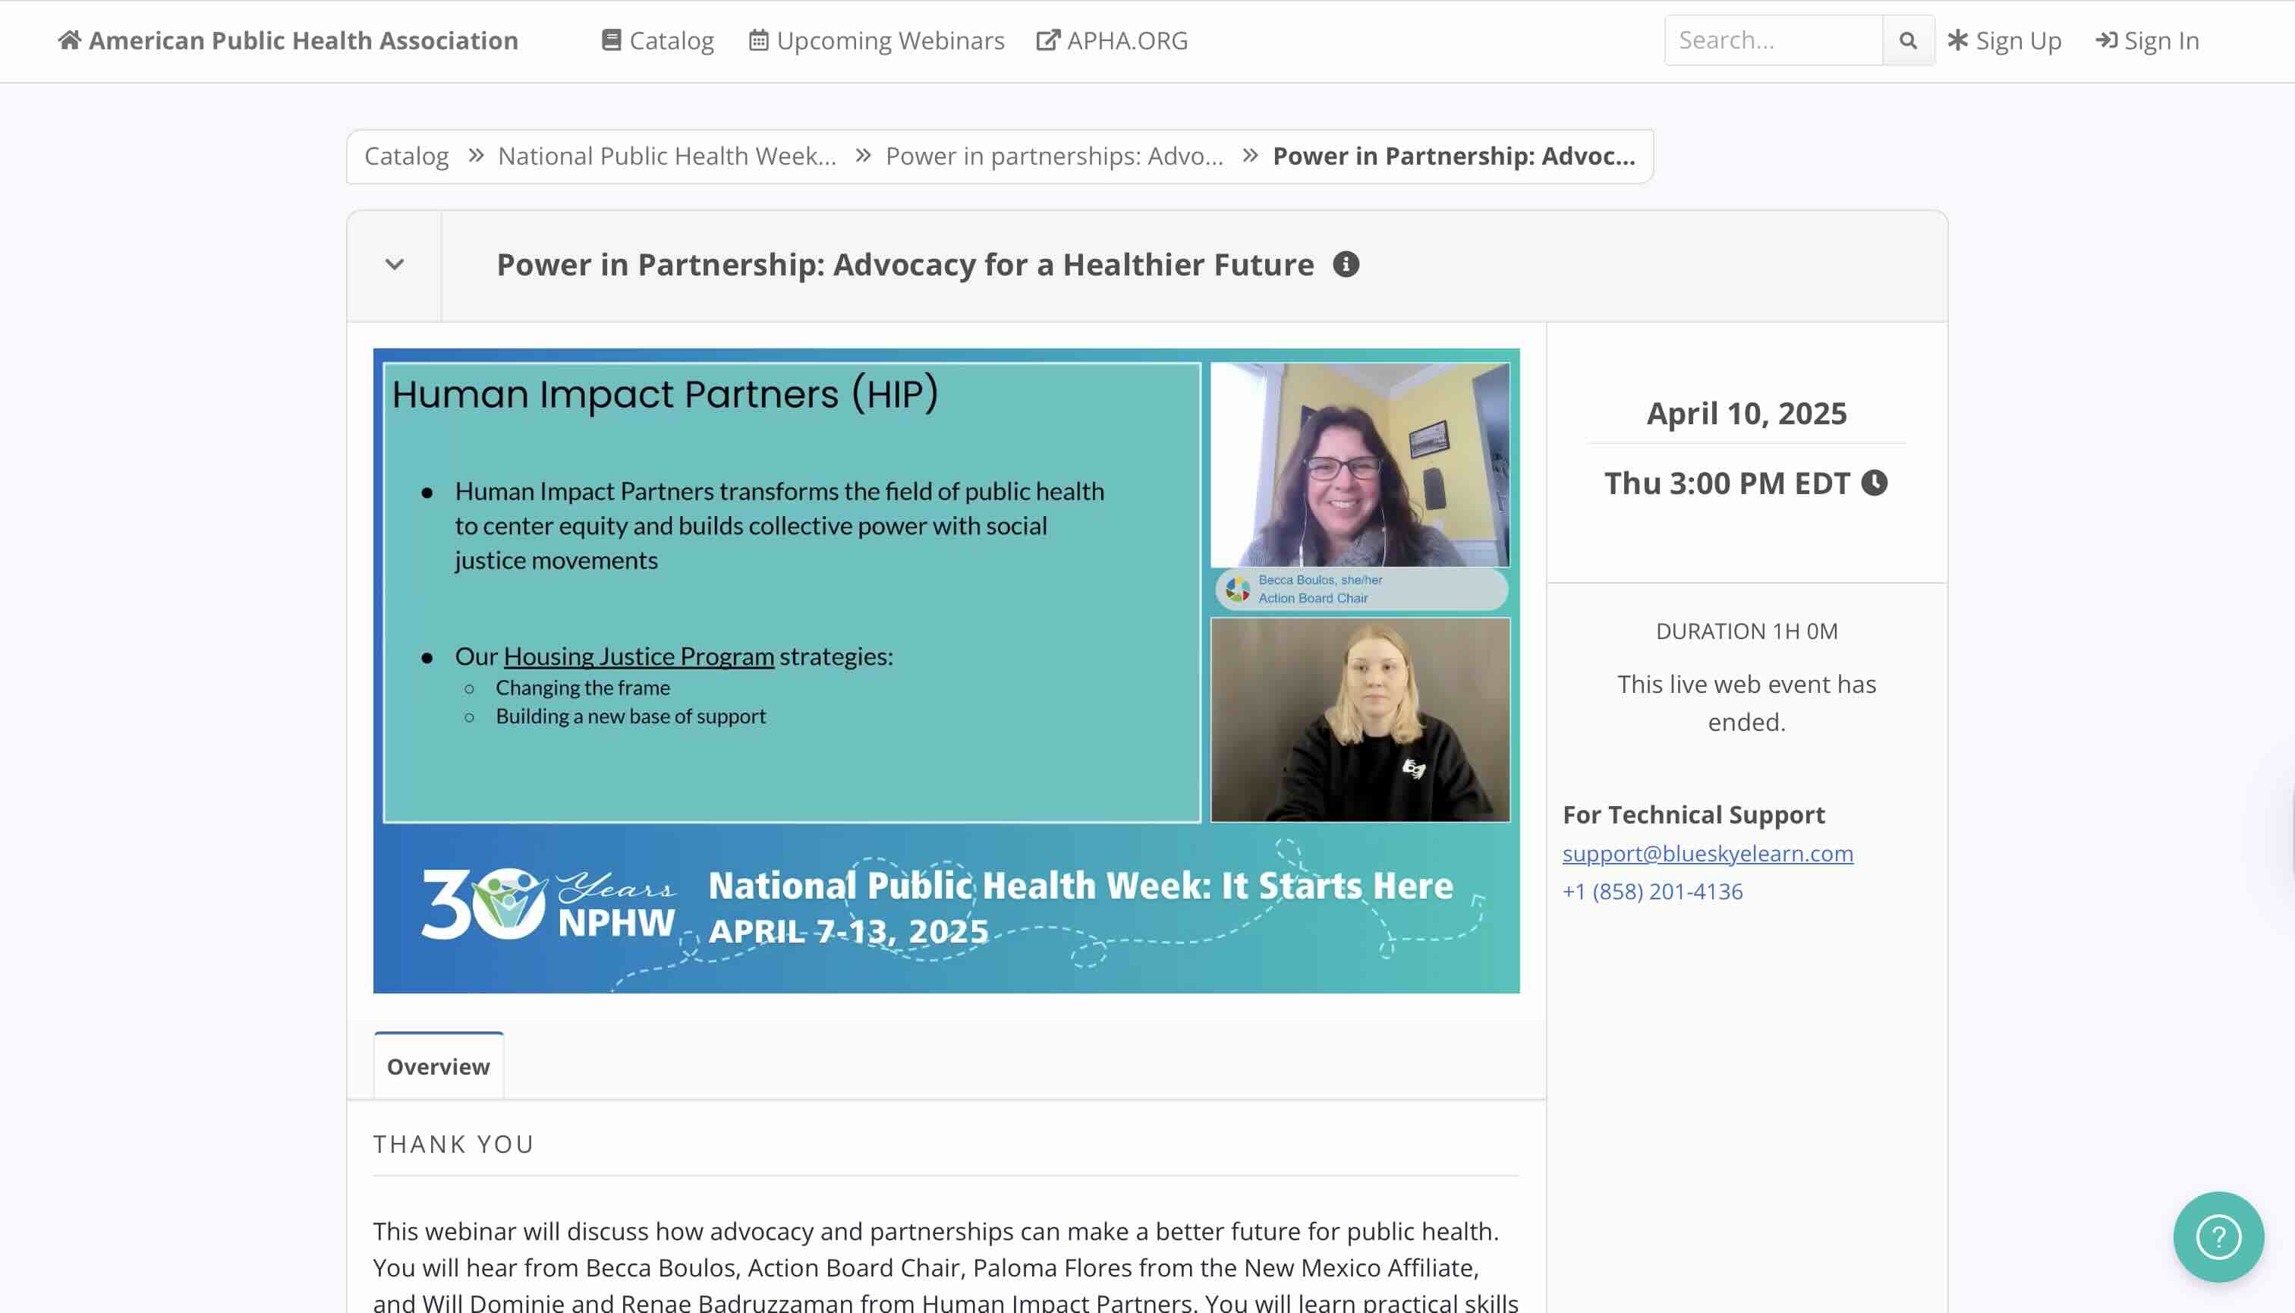Email support@blueskyelearn.com
The width and height of the screenshot is (2295, 1313).
[x=1707, y=853]
